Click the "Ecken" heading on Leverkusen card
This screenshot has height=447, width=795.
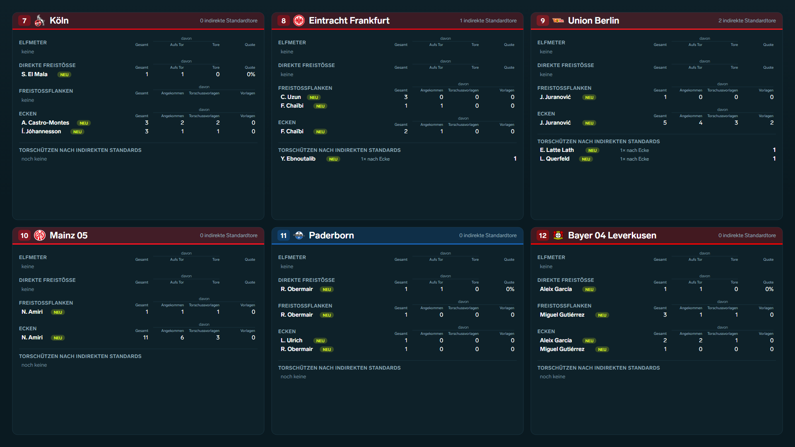[x=546, y=332]
